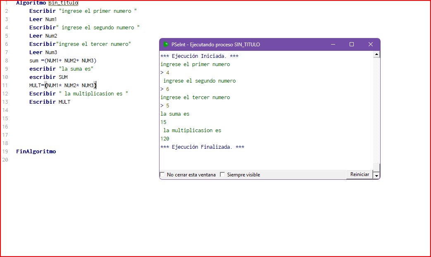Click the "Leer Num3" code line

(43, 52)
